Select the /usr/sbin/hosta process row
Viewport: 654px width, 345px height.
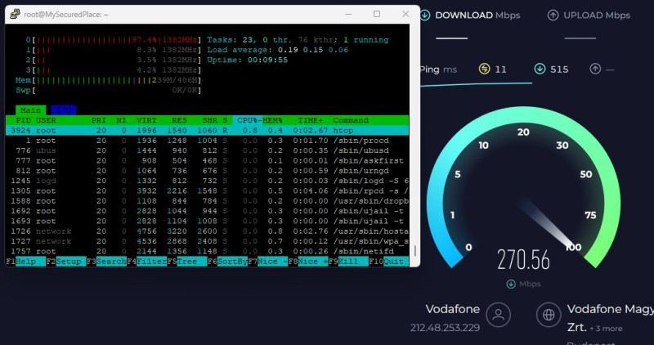208,231
